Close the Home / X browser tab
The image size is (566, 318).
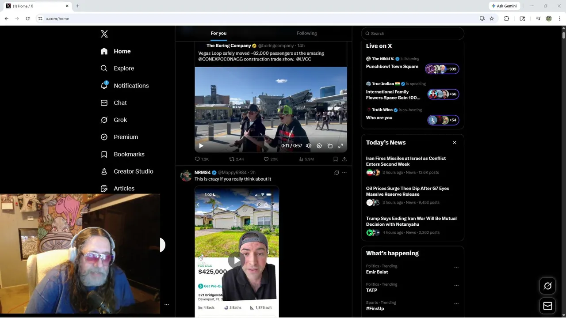pyautogui.click(x=67, y=6)
